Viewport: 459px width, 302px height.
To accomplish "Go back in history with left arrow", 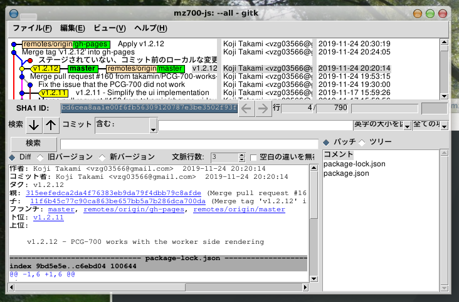I will coord(246,109).
